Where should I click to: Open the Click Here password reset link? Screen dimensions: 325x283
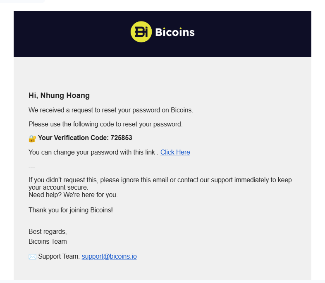tap(175, 152)
